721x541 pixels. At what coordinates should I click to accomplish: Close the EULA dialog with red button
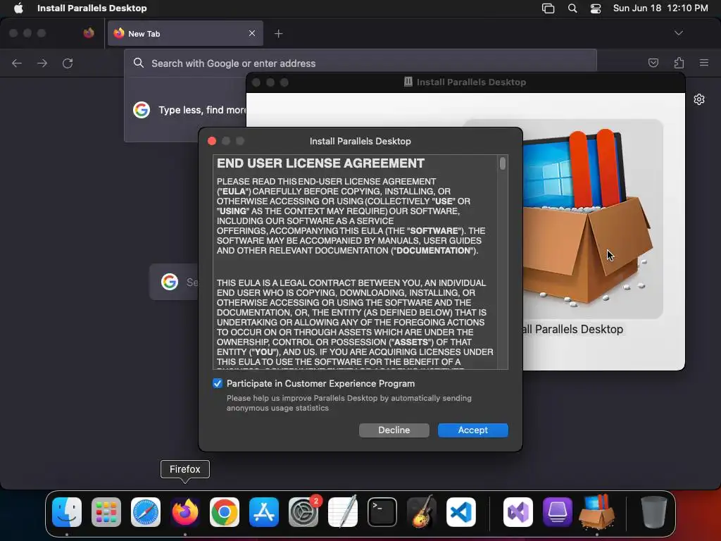click(212, 141)
